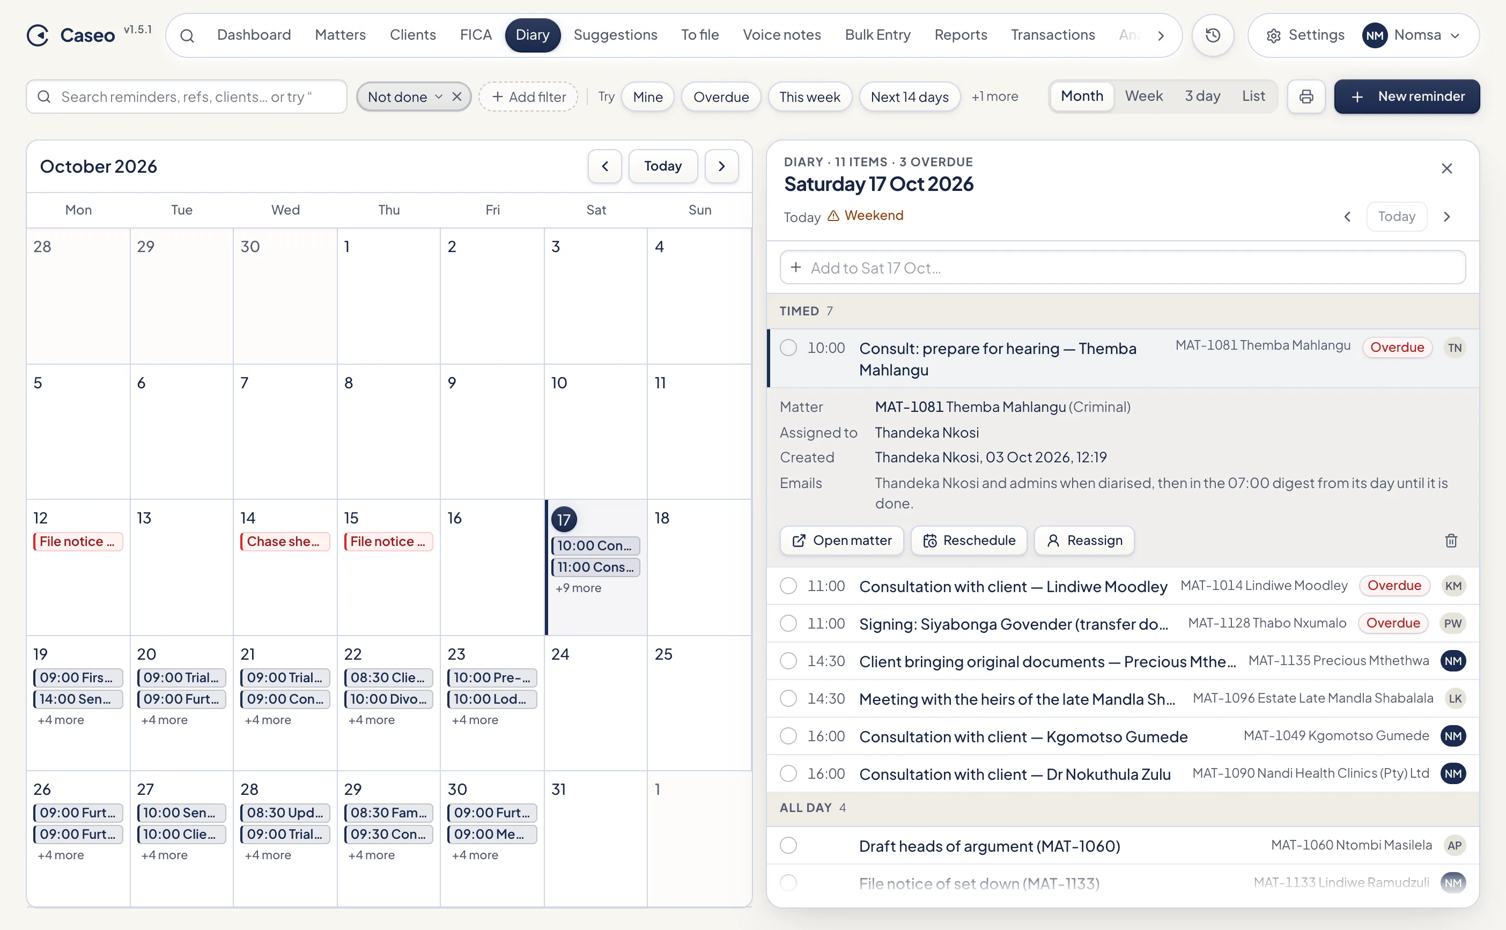Image resolution: width=1506 pixels, height=930 pixels.
Task: Apply the Next 14 days filter
Action: pos(910,97)
